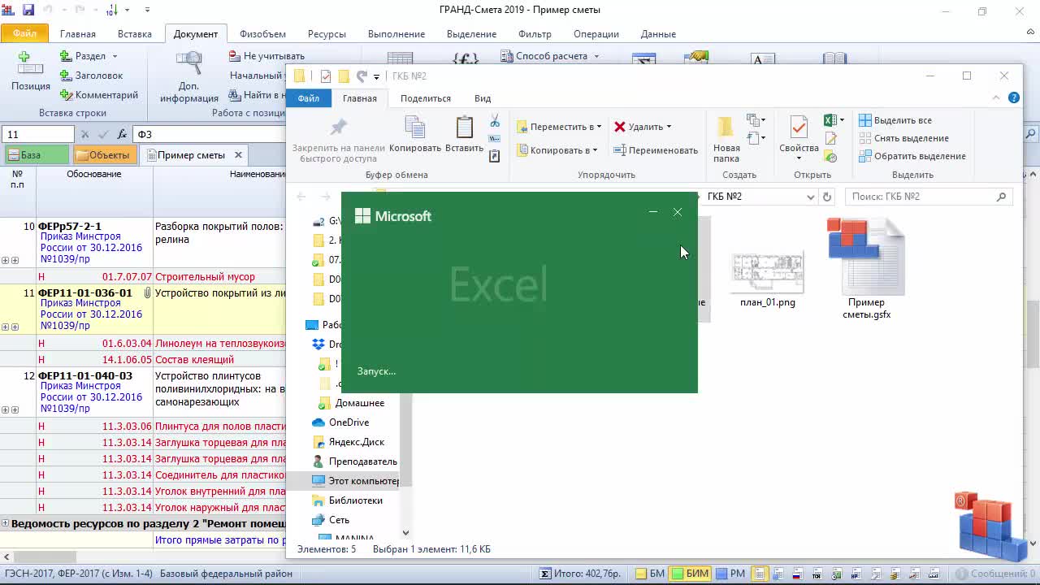Toggle the РМ calculation mode
Screen dimensions: 1040x585
tap(730, 574)
